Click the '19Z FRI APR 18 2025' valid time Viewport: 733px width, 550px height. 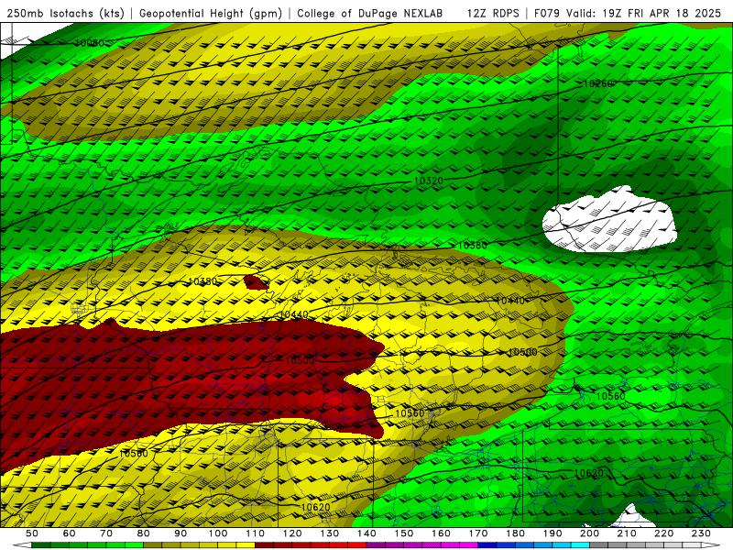point(662,13)
